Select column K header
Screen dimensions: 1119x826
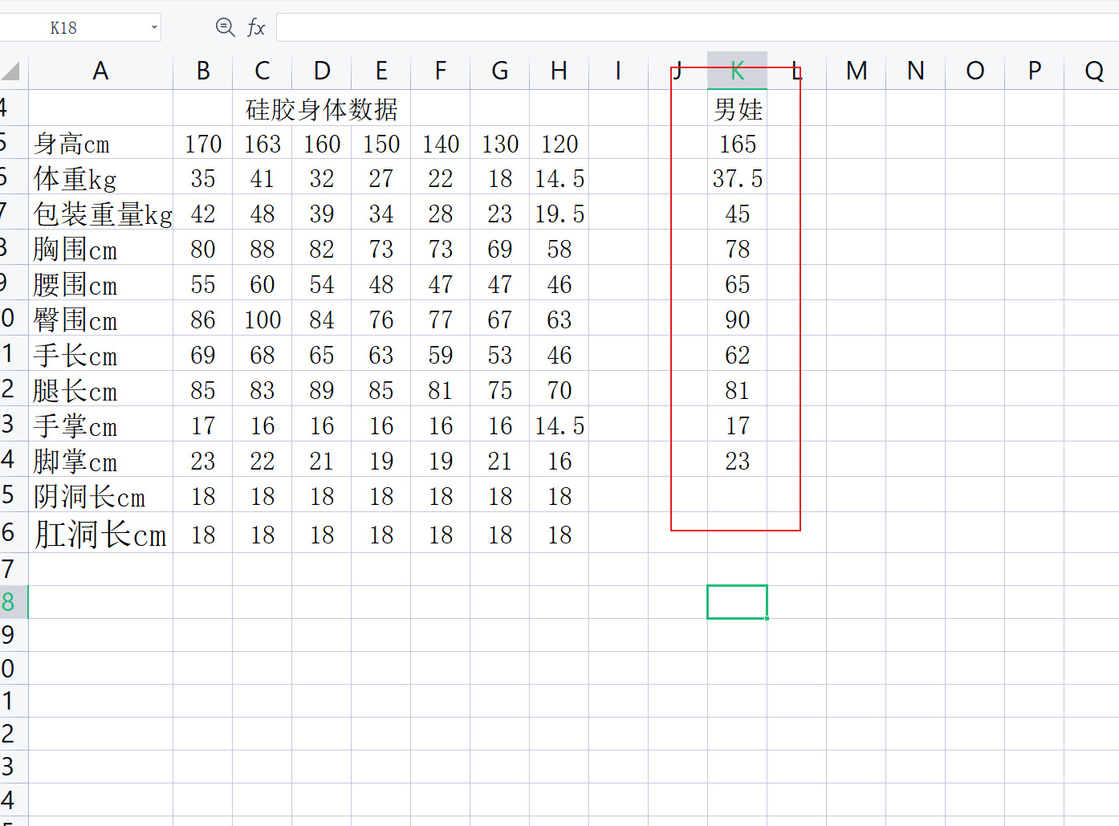(737, 71)
